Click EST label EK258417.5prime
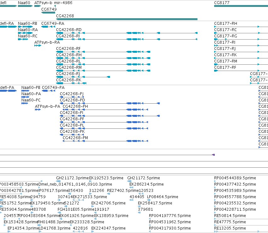The height and width of the screenshot is (233, 268). [x=155, y=203]
